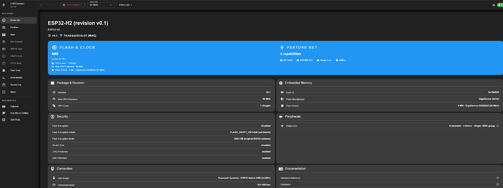
Task: Click the Flash ID value 0x1640C8
Action: [x=493, y=92]
